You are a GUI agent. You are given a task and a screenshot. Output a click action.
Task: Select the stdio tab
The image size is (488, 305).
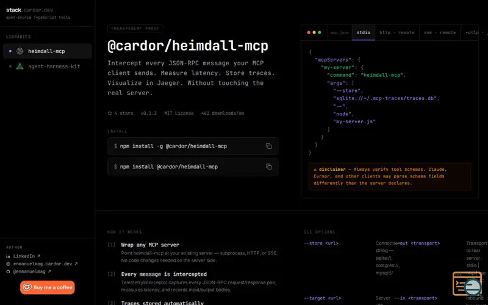click(363, 32)
